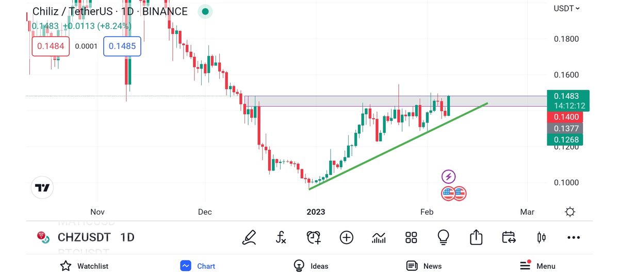Share the chart snapshot
The height and width of the screenshot is (278, 619).
pyautogui.click(x=476, y=237)
